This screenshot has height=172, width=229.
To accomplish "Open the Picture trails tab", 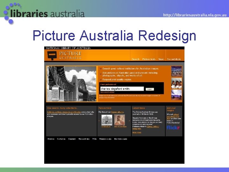I will (149, 59).
